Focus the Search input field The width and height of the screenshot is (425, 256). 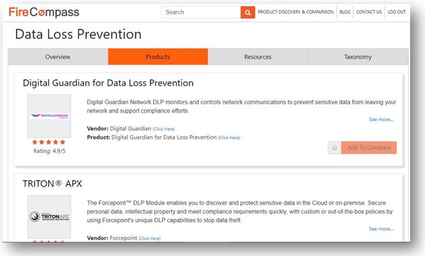(201, 12)
